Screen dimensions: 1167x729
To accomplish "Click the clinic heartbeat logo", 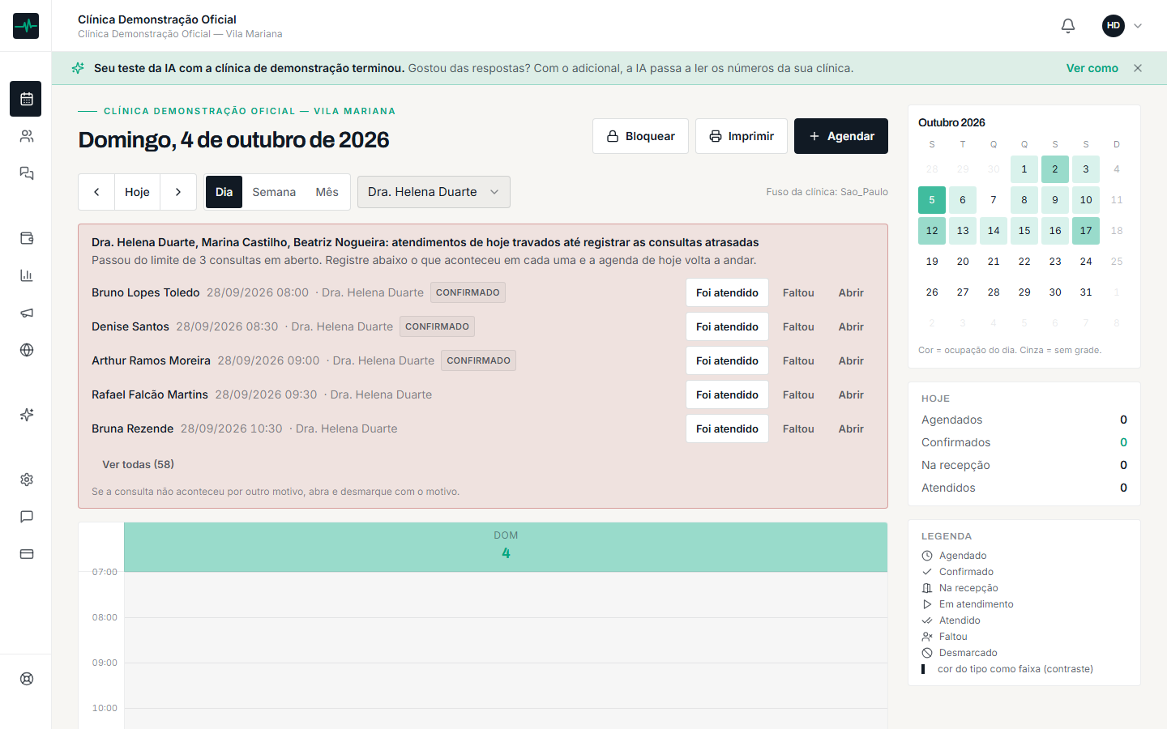I will pyautogui.click(x=26, y=26).
